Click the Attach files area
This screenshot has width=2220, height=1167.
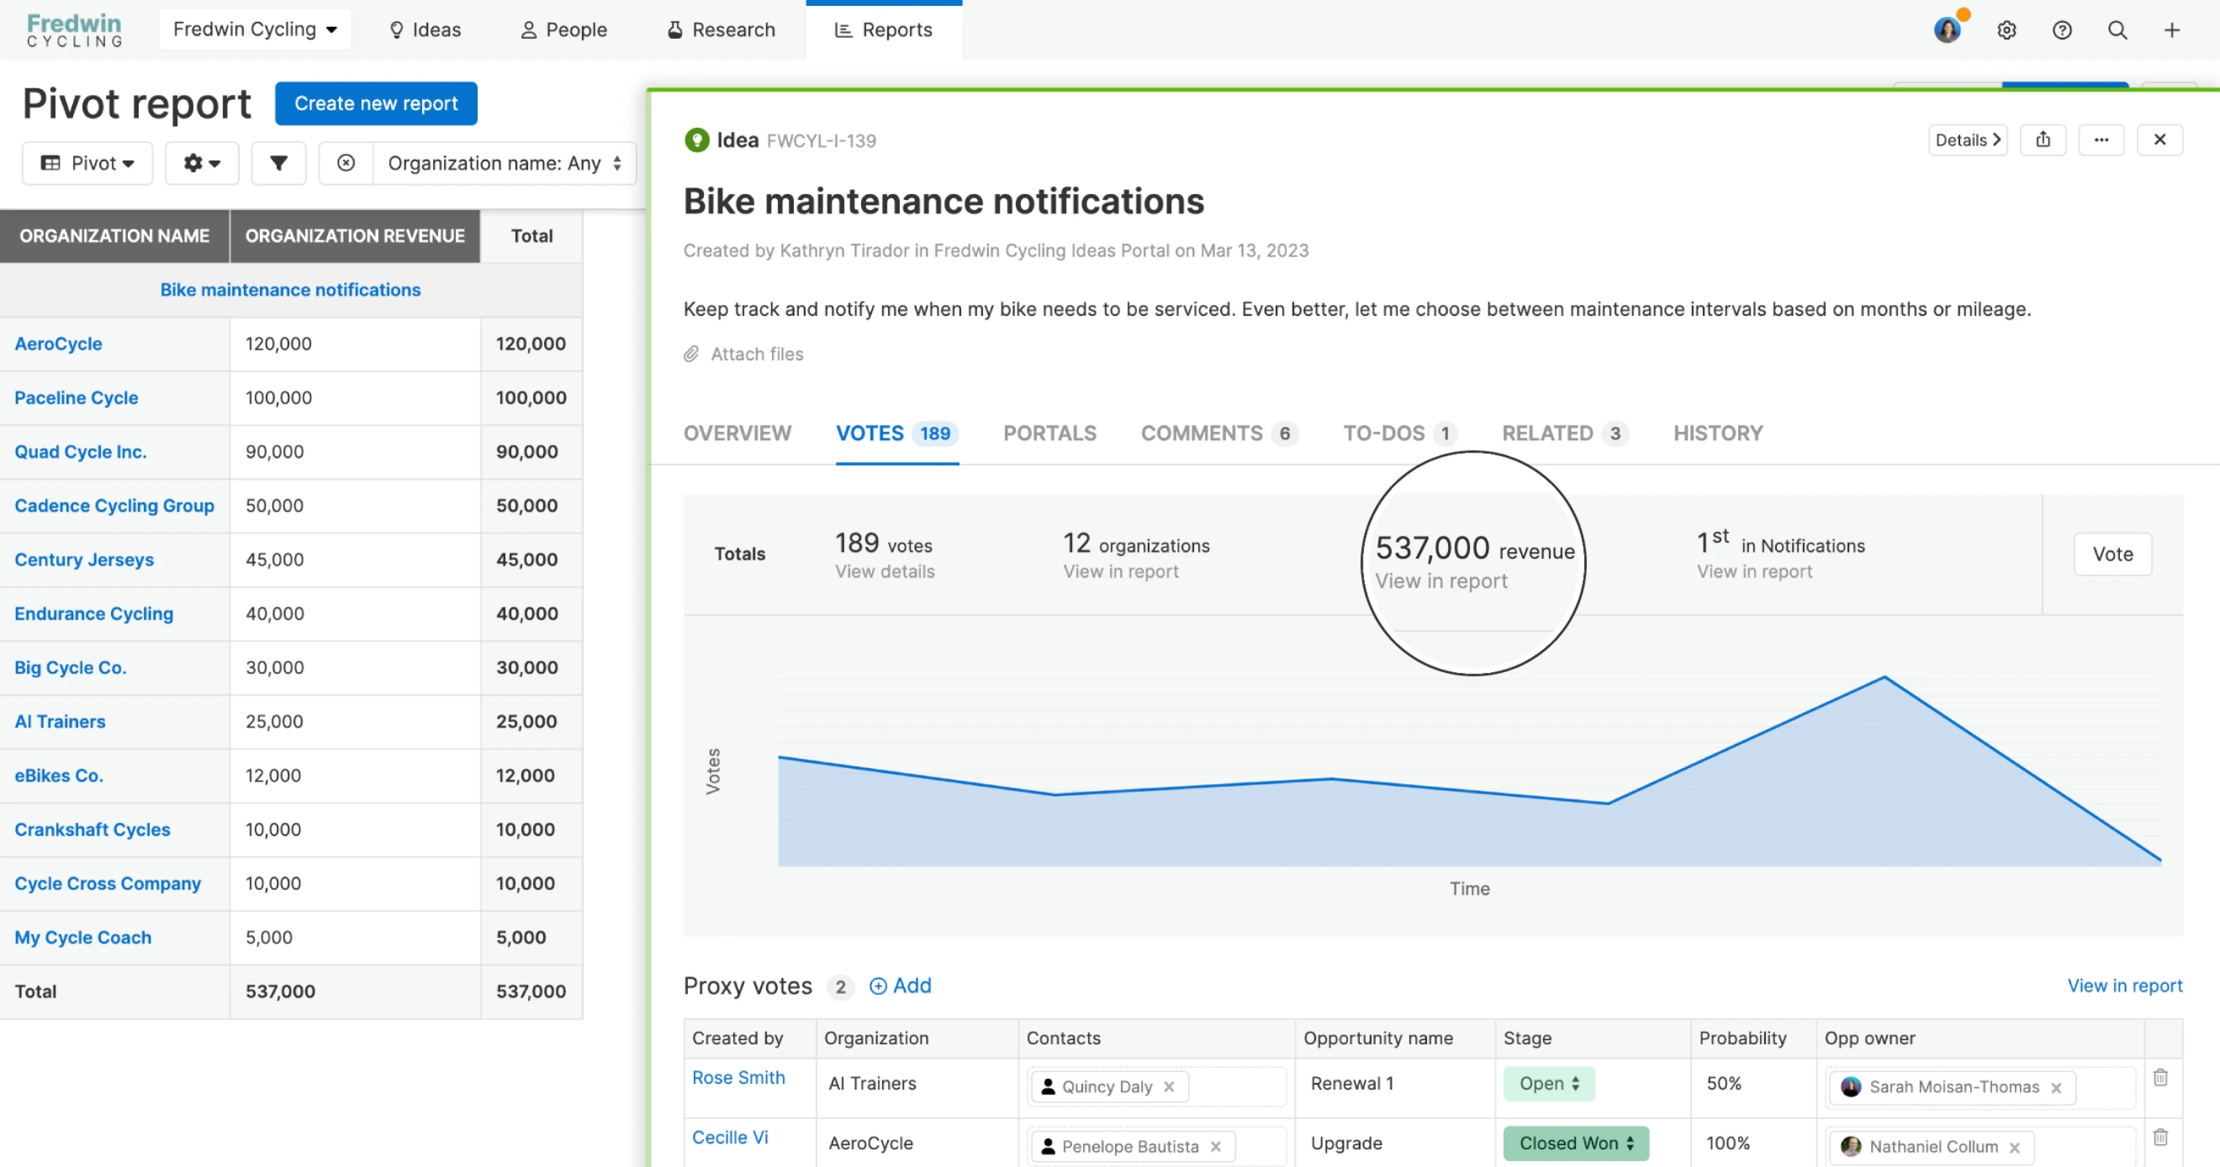[756, 354]
